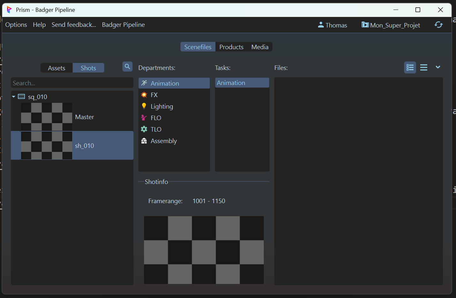
Task: Click the Mon_Super_Projet project icon
Action: (365, 25)
